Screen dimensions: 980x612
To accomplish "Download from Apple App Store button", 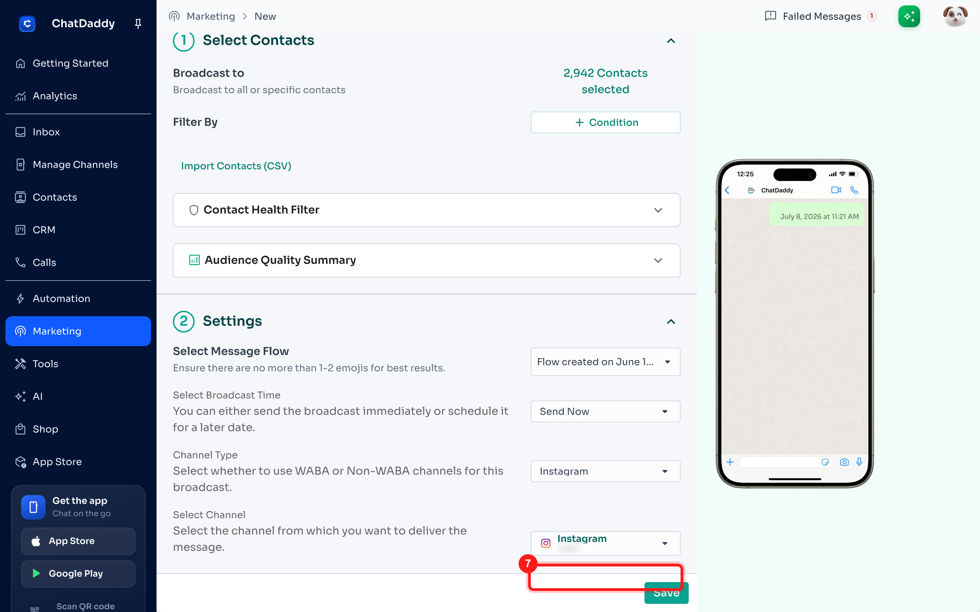I will click(78, 541).
